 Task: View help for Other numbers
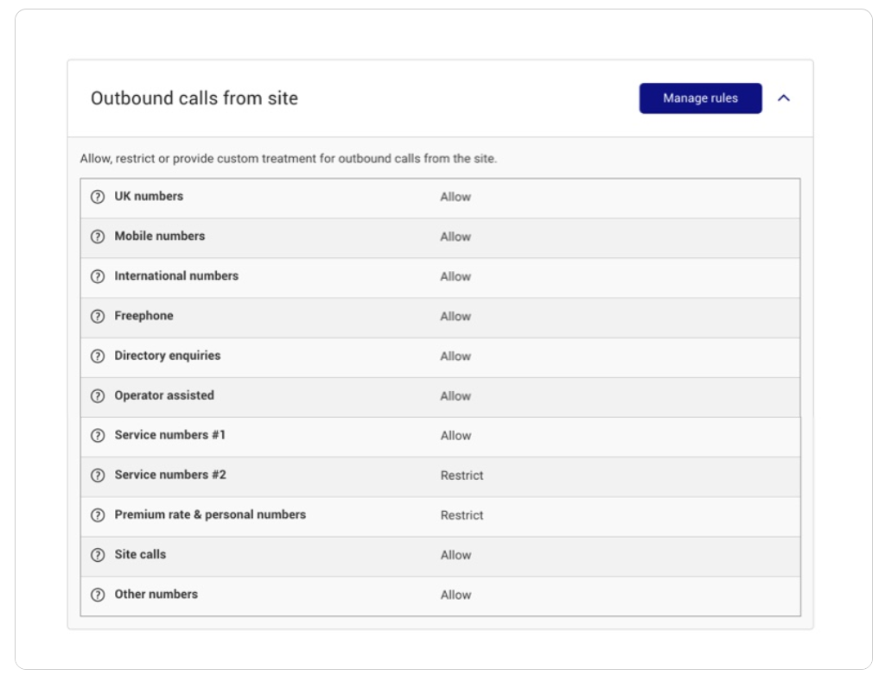pos(98,595)
